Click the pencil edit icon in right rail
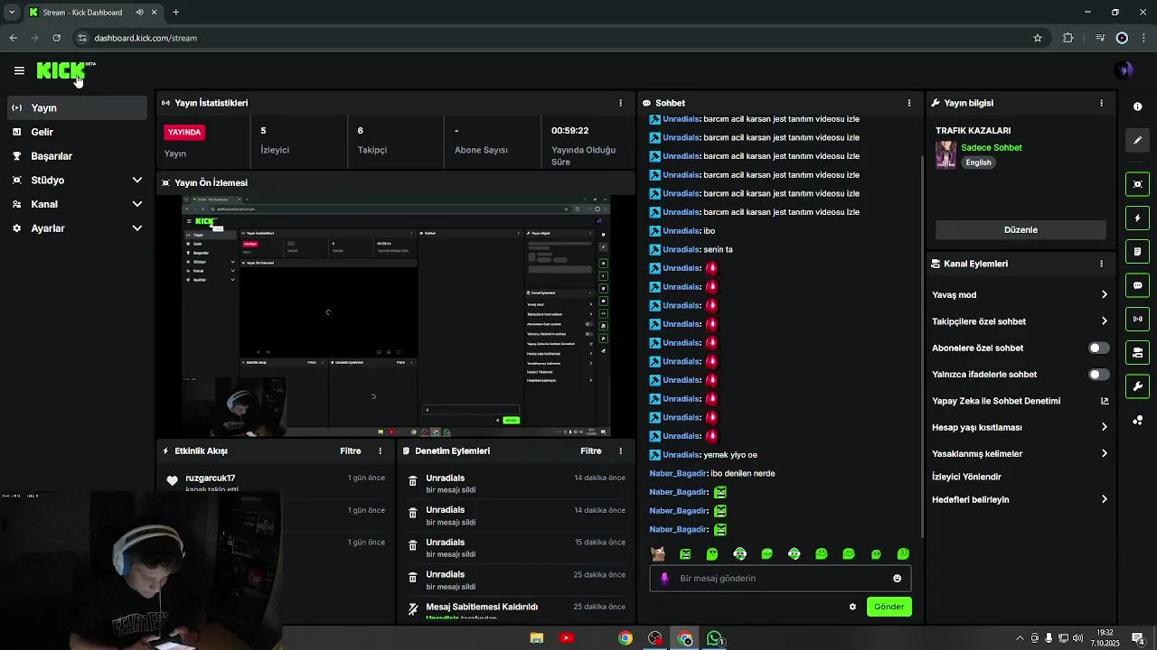The width and height of the screenshot is (1157, 650). pyautogui.click(x=1137, y=140)
